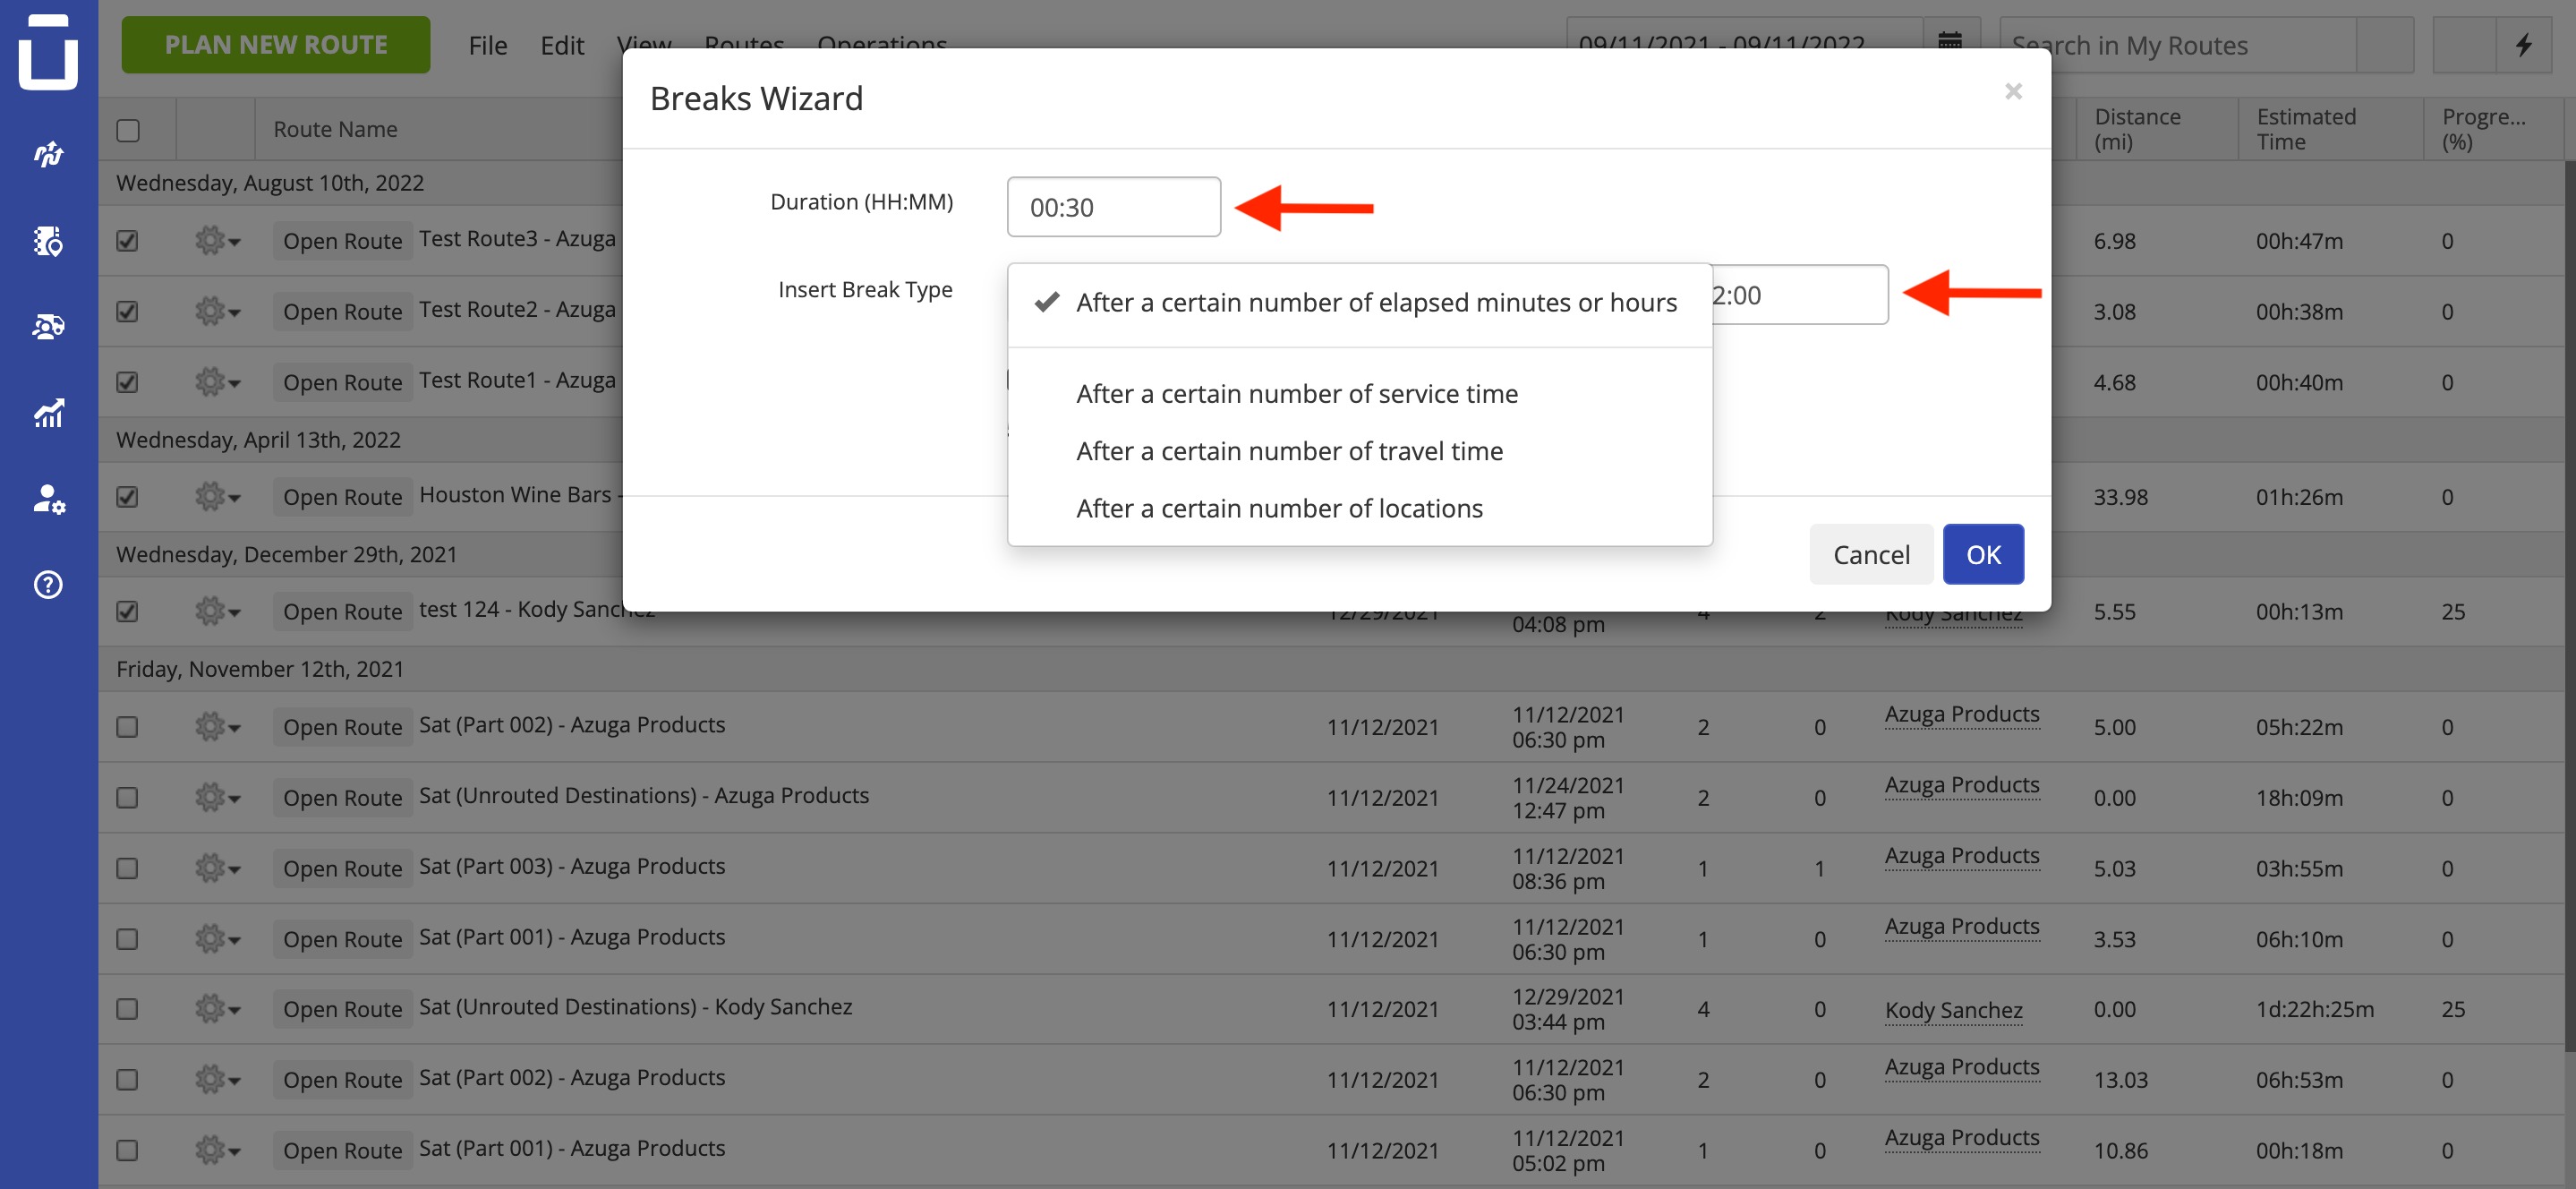Image resolution: width=2576 pixels, height=1189 pixels.
Task: Select 'After a certain number of elapsed minutes or hours'
Action: (x=1360, y=303)
